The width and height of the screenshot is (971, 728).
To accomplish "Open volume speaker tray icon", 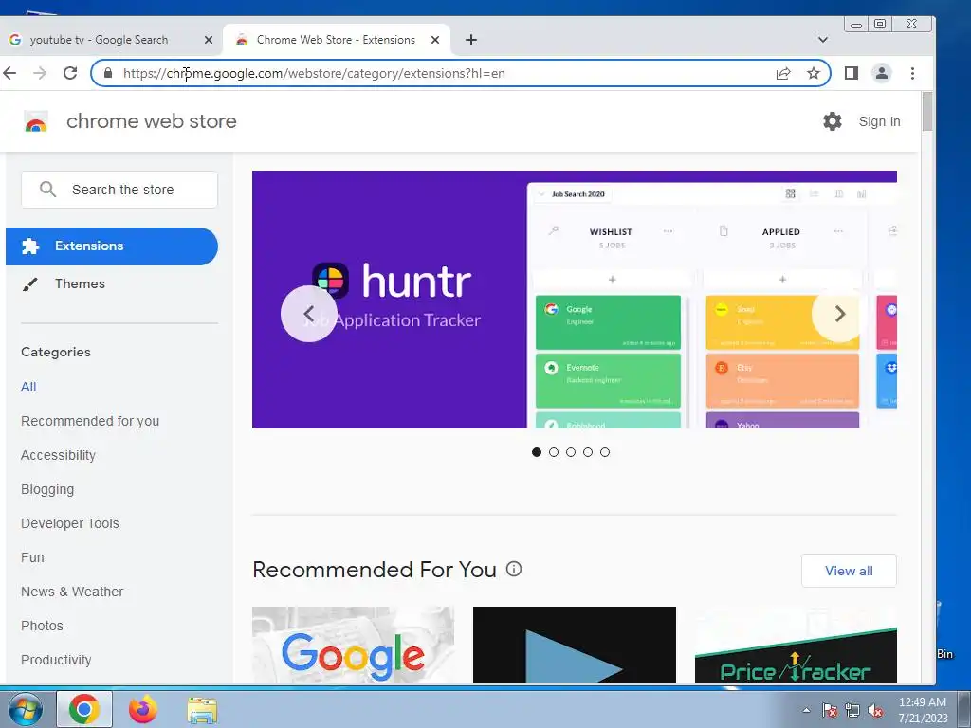I will pos(875,711).
